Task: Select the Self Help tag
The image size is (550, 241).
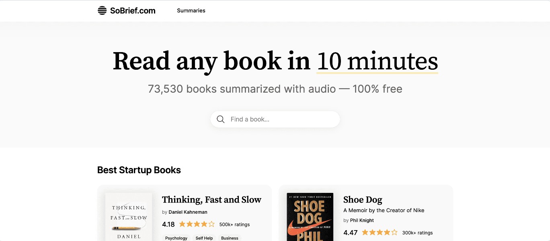Action: pos(204,238)
